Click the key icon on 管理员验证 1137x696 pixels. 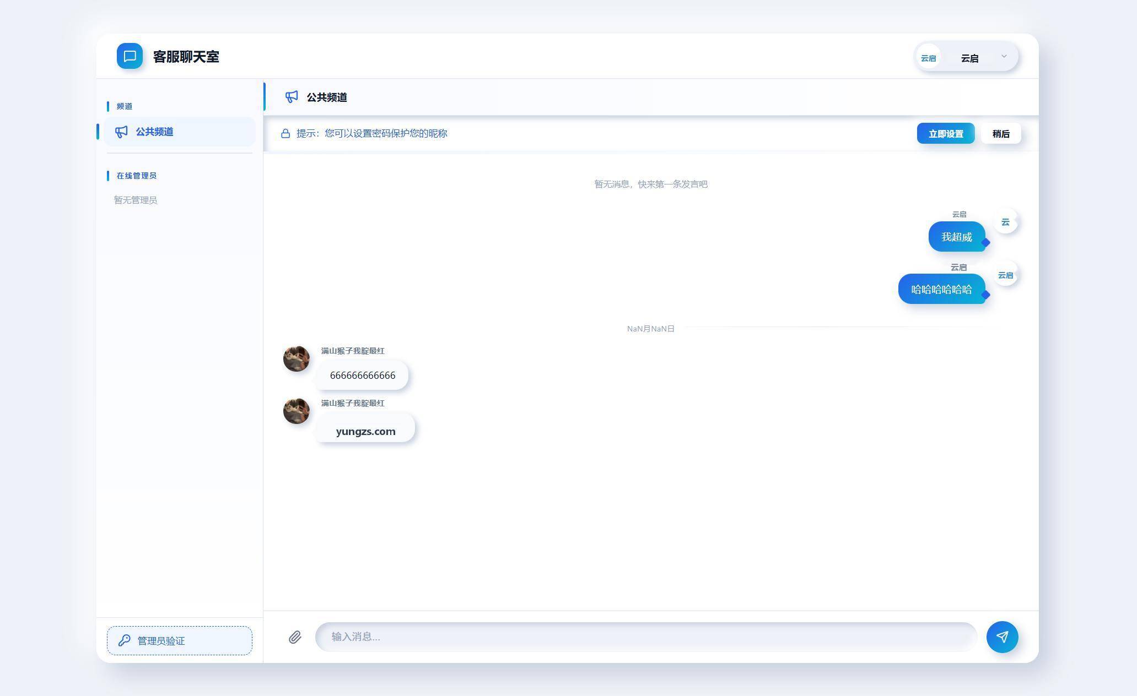125,640
